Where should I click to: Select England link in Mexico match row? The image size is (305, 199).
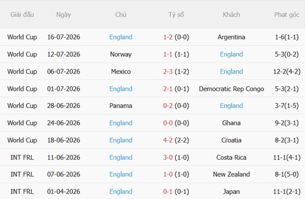232,71
